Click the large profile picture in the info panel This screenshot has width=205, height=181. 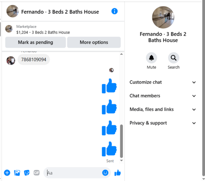pos(163,17)
